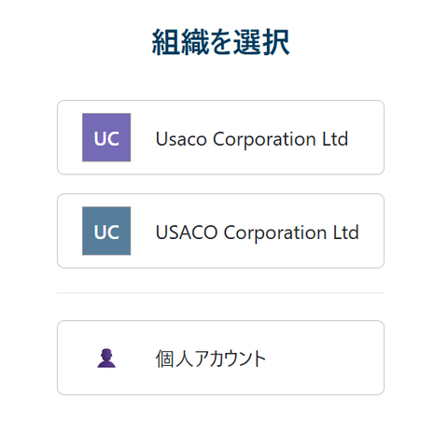This screenshot has height=435, width=448.
Task: Click the 組織を選択 heading
Action: 221,42
